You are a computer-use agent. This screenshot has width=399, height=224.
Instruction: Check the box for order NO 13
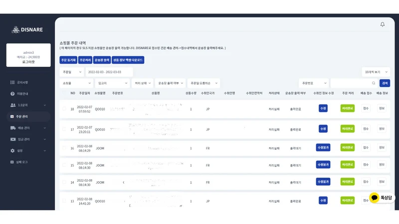pos(64,201)
